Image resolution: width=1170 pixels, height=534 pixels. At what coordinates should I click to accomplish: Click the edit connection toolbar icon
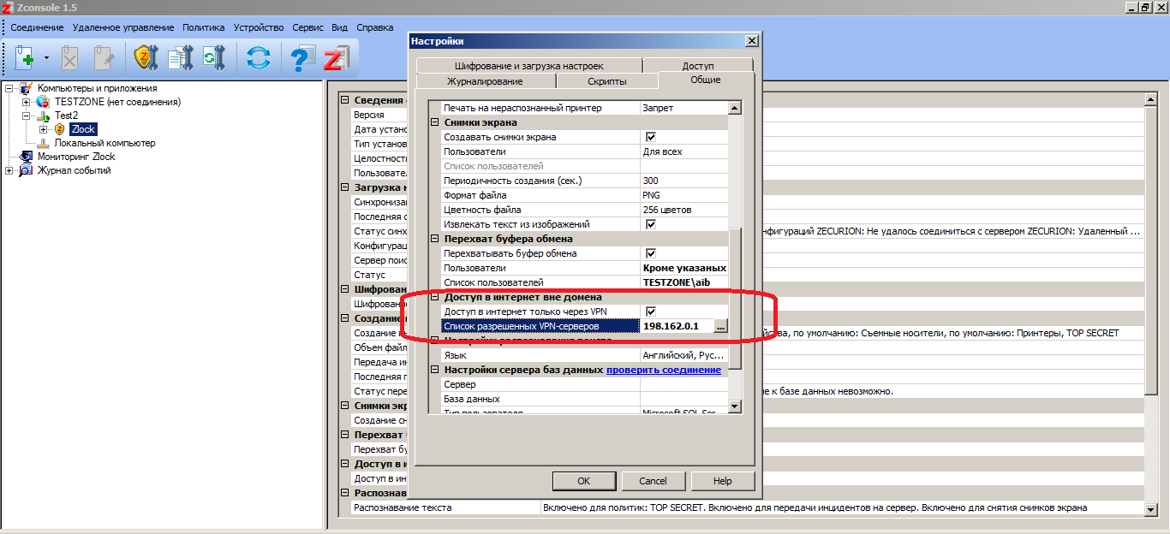coord(104,58)
